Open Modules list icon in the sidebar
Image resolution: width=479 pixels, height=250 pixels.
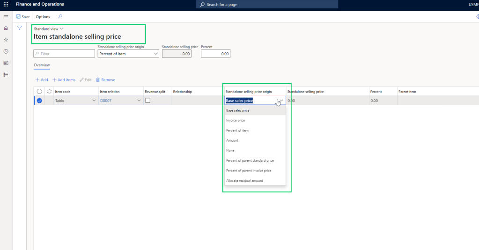click(x=6, y=74)
